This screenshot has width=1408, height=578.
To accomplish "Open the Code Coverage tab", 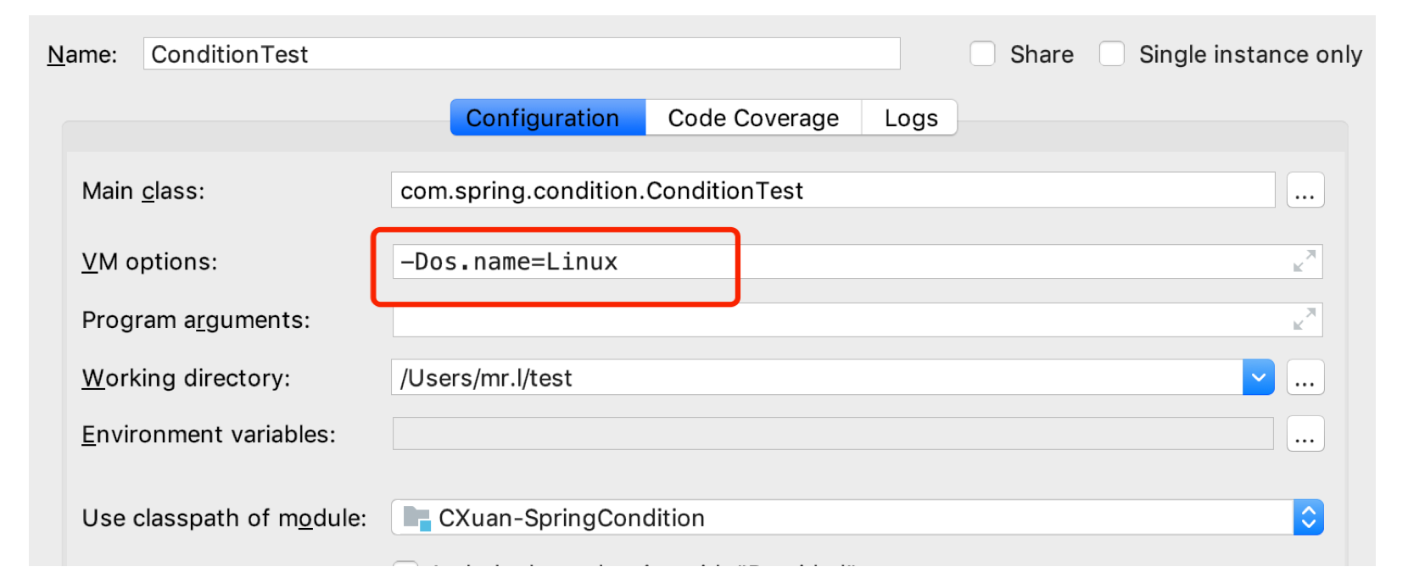I will (x=753, y=118).
